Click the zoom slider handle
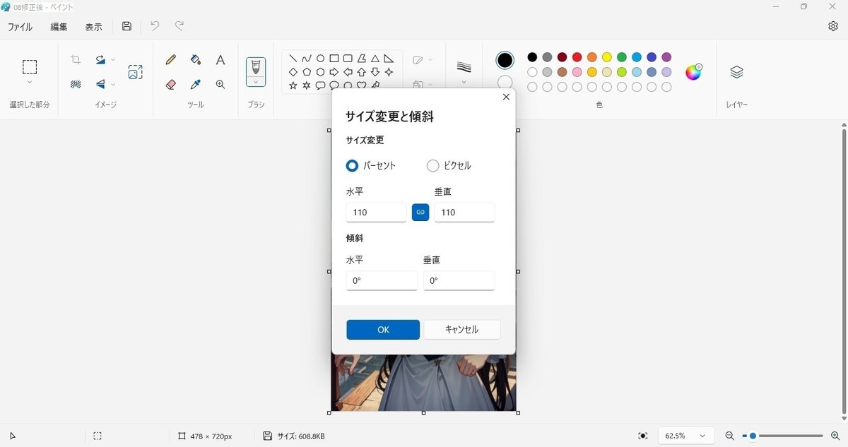This screenshot has height=447, width=848. (753, 436)
